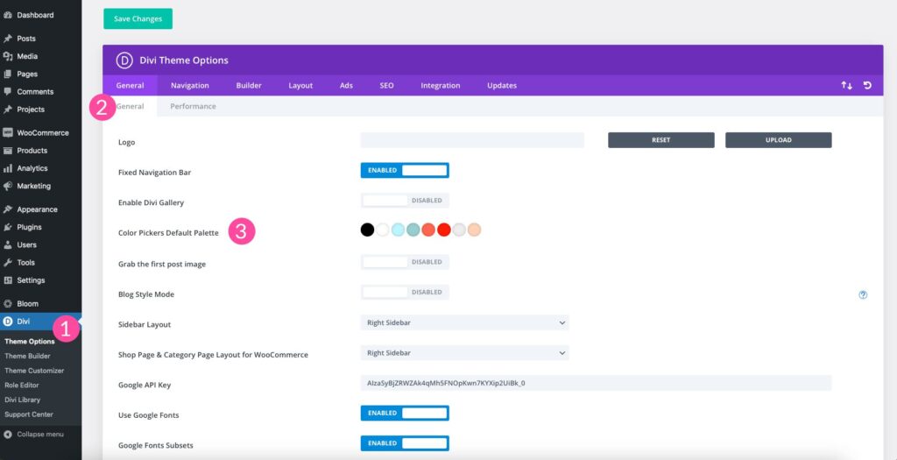Click the logo RESET button

tap(660, 140)
